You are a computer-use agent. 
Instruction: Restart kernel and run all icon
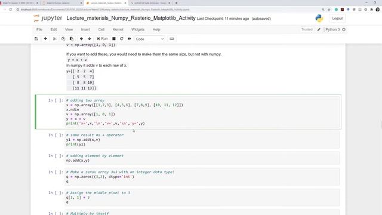130,39
